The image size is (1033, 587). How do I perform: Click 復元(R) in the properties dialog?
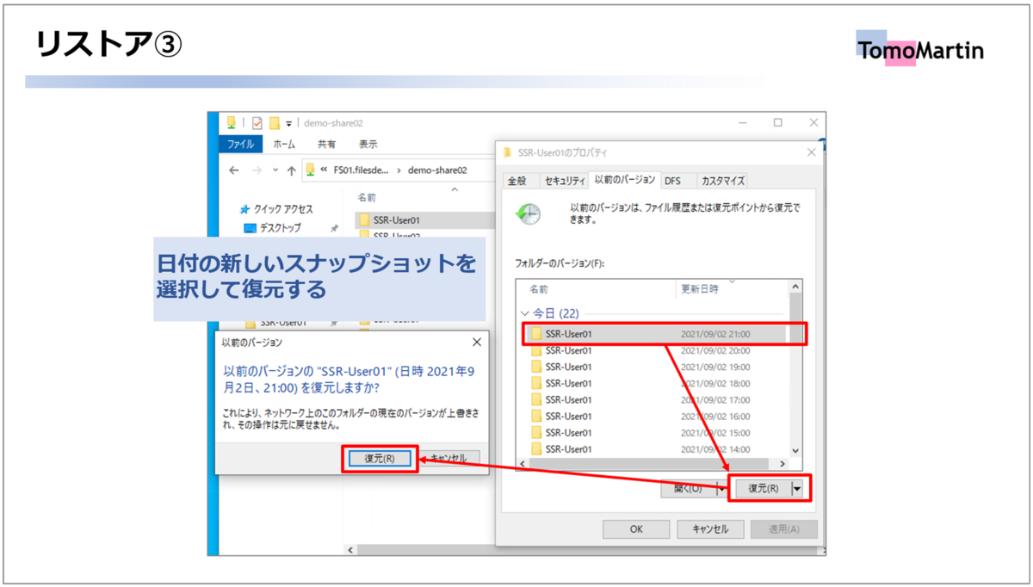pos(762,489)
